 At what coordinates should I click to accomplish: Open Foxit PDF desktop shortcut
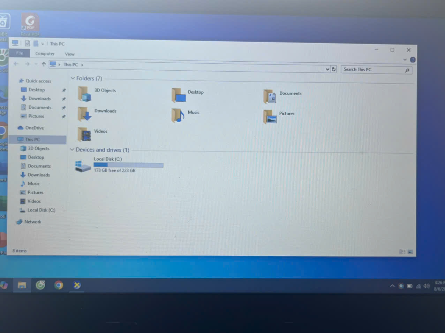point(30,25)
